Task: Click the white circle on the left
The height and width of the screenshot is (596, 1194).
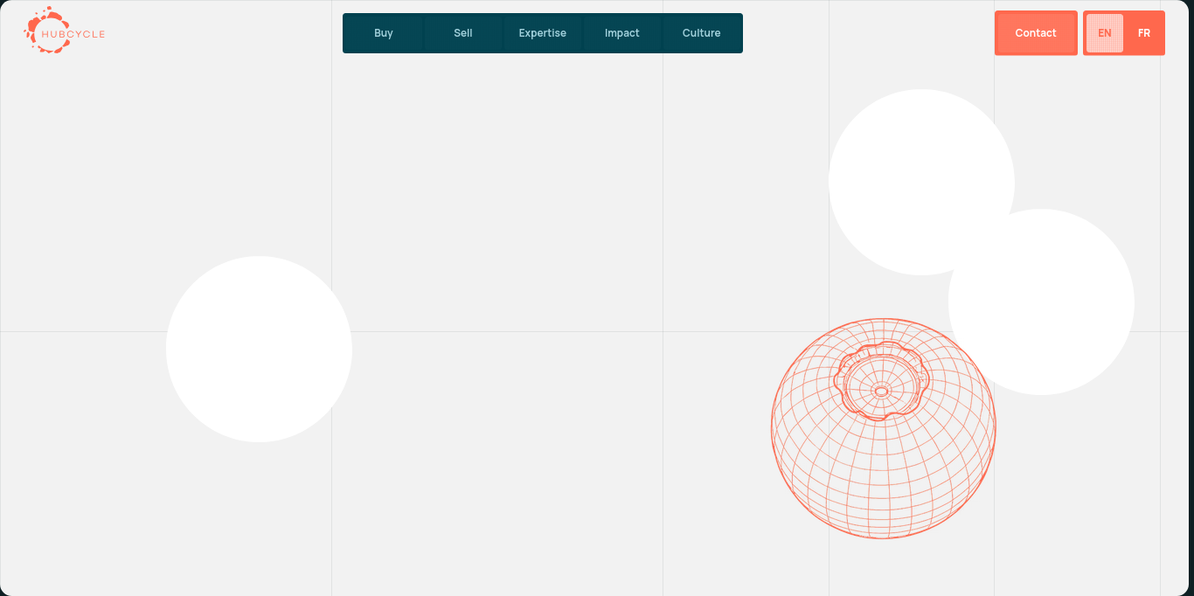Action: 259,350
